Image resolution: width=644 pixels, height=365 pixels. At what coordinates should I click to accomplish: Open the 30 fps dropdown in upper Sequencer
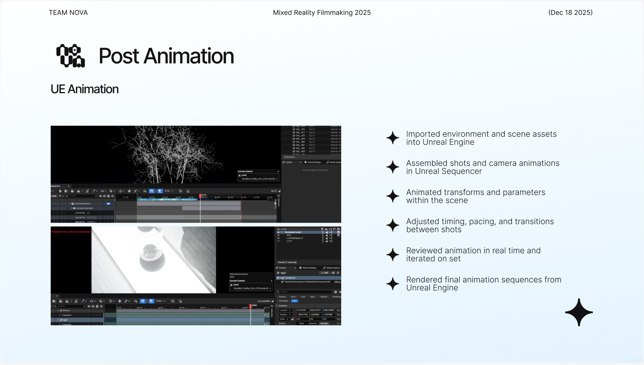click(x=169, y=191)
